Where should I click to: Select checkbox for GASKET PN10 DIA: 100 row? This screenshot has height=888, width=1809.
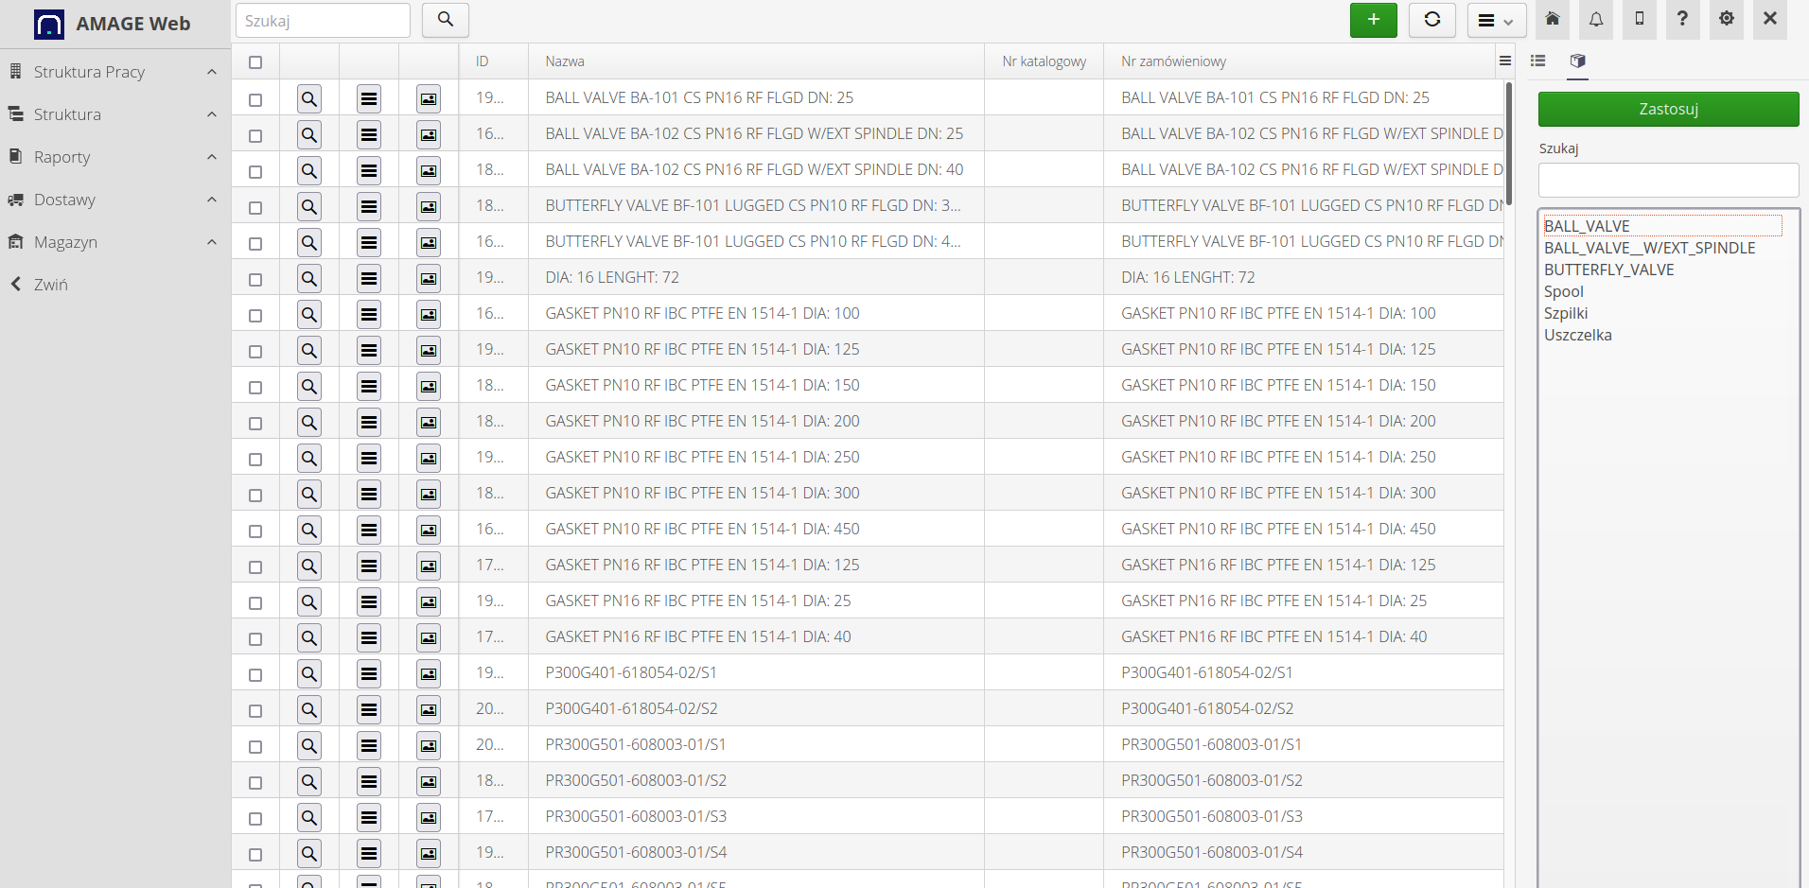pyautogui.click(x=255, y=315)
